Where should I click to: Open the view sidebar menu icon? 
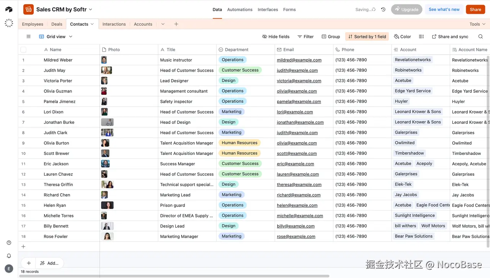coord(28,36)
